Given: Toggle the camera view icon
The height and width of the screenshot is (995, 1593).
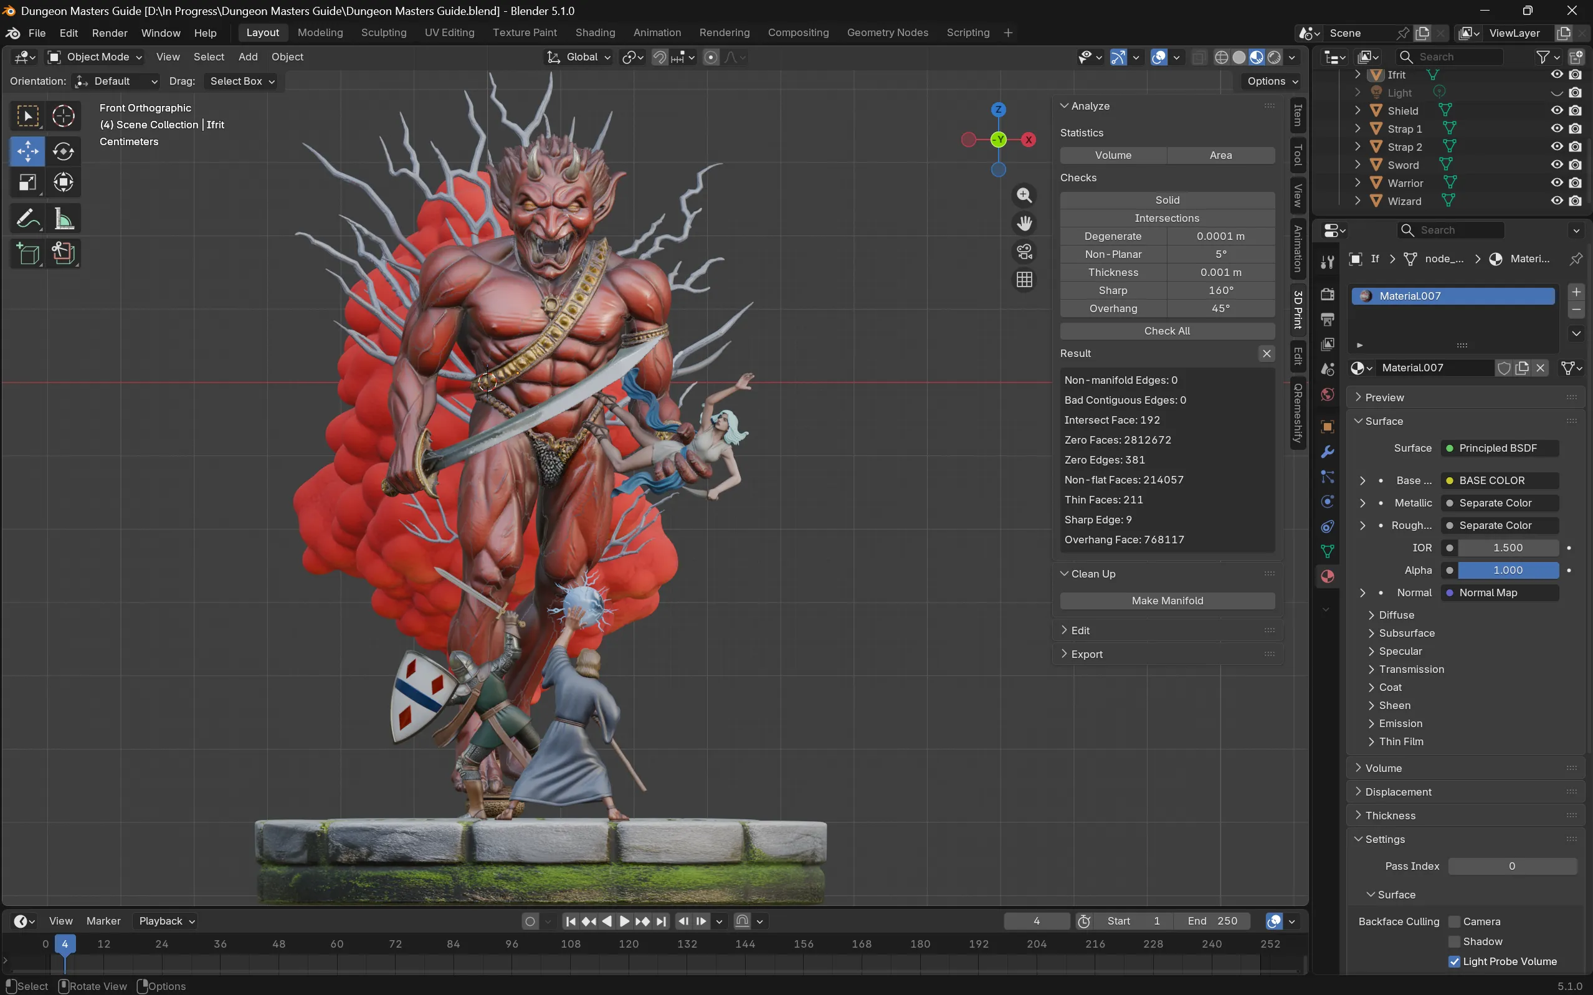Looking at the screenshot, I should point(1024,252).
